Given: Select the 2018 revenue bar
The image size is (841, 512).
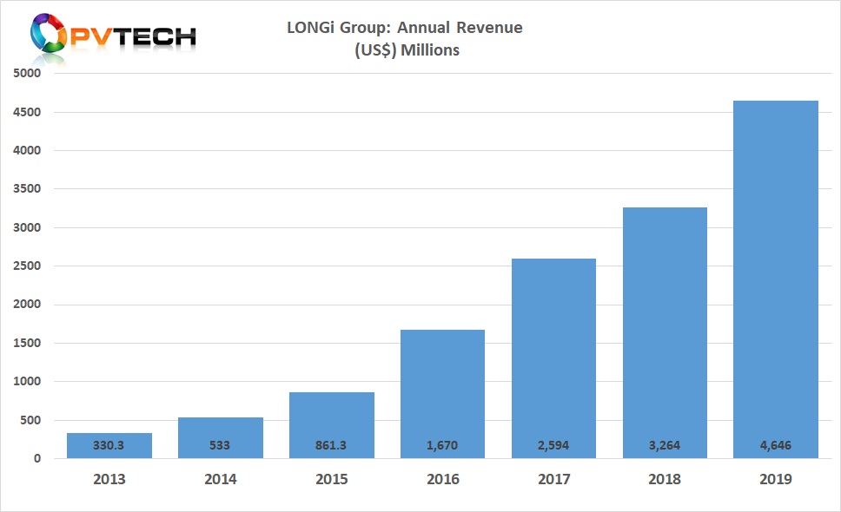Looking at the screenshot, I should pos(666,333).
